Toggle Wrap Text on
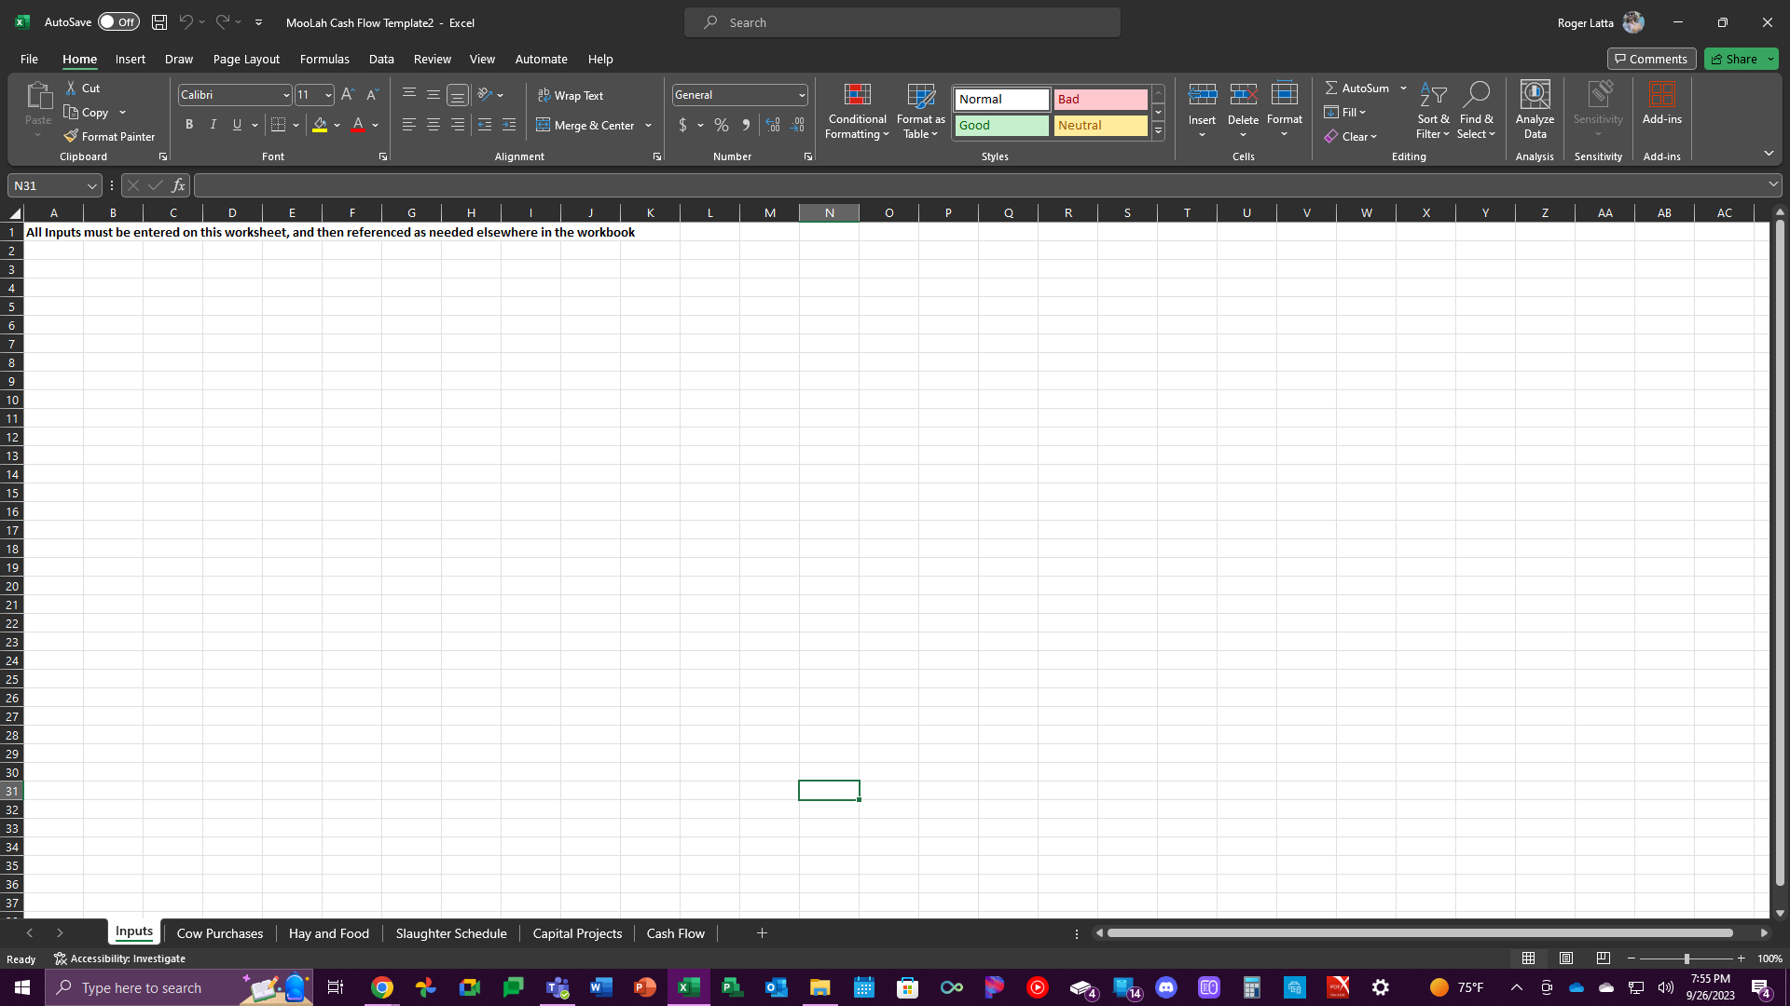 (x=573, y=95)
